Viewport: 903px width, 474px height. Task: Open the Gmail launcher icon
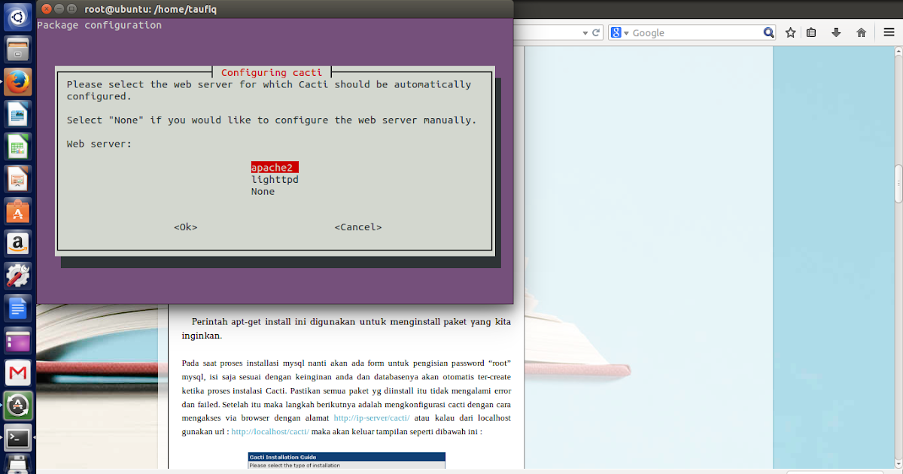pos(17,373)
